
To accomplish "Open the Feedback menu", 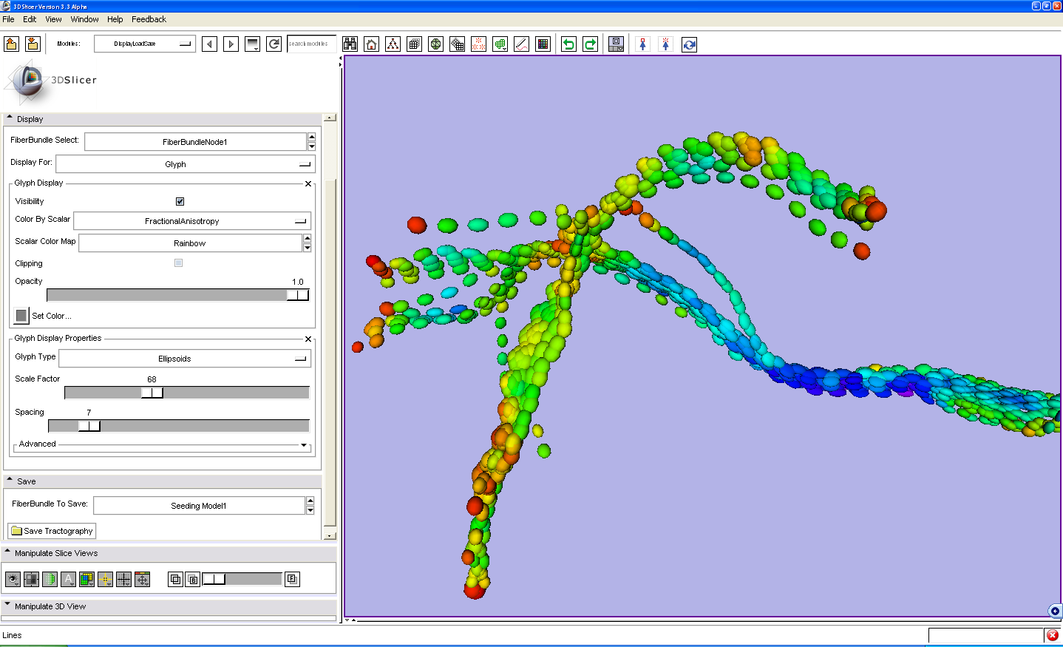I will coord(149,19).
